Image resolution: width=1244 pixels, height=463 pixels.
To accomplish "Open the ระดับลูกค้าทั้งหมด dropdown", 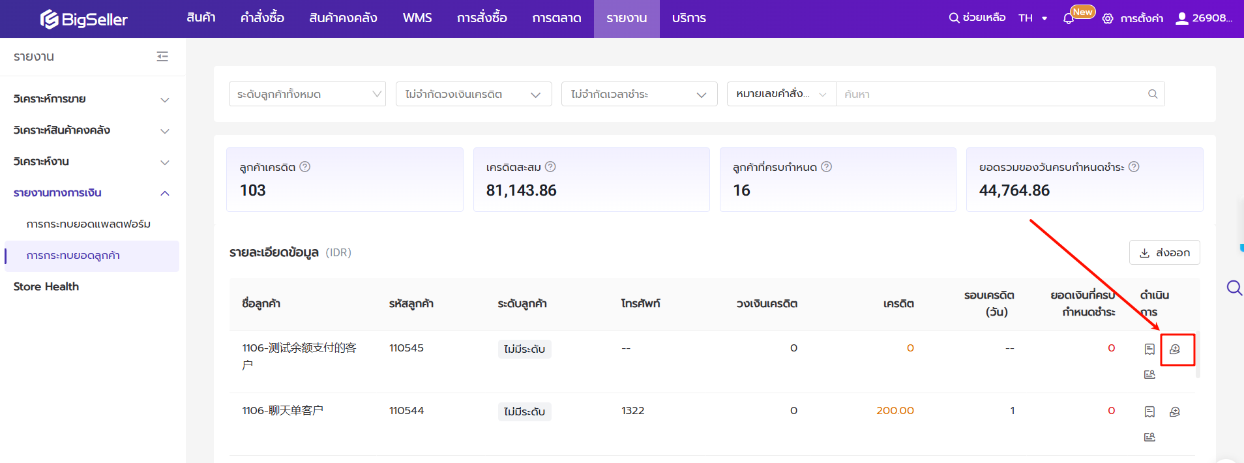I will coord(307,94).
